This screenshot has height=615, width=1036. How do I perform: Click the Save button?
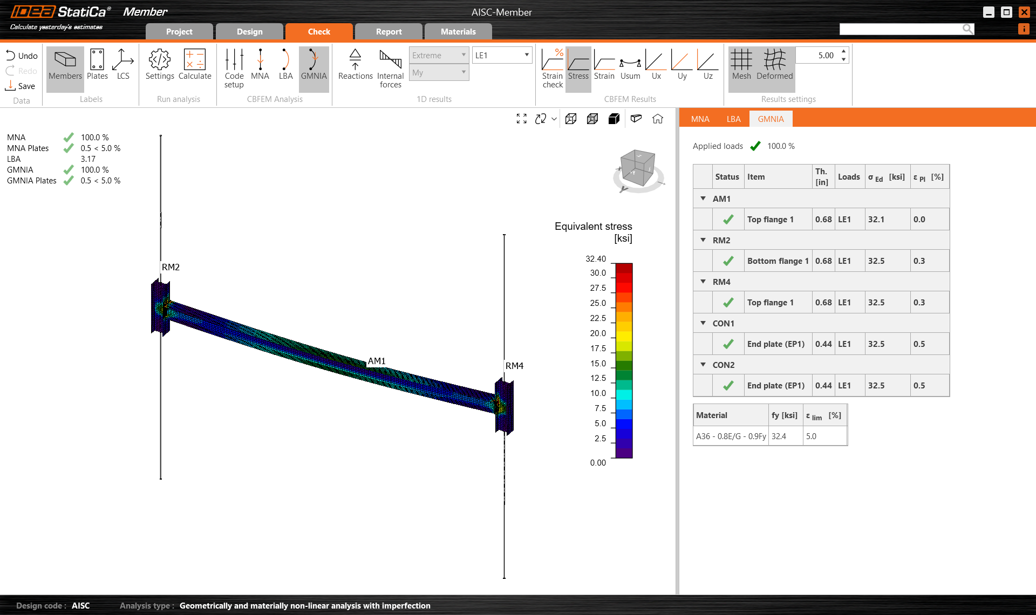21,86
